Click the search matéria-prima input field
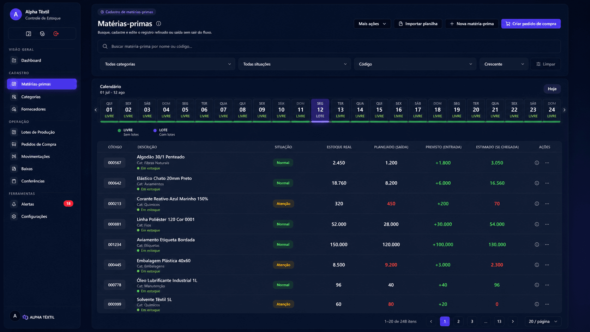The image size is (590, 332). pos(329,46)
